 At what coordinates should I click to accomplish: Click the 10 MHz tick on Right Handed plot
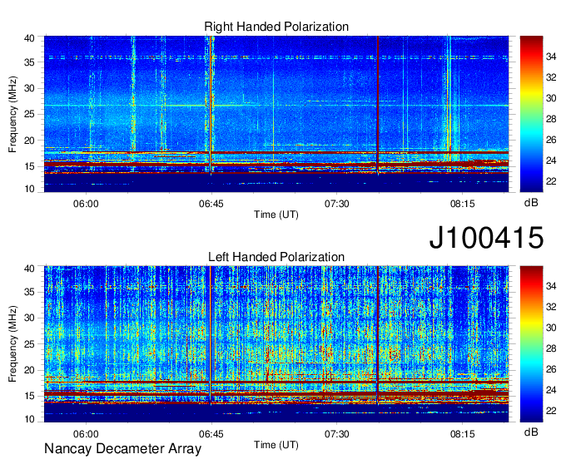(29, 189)
